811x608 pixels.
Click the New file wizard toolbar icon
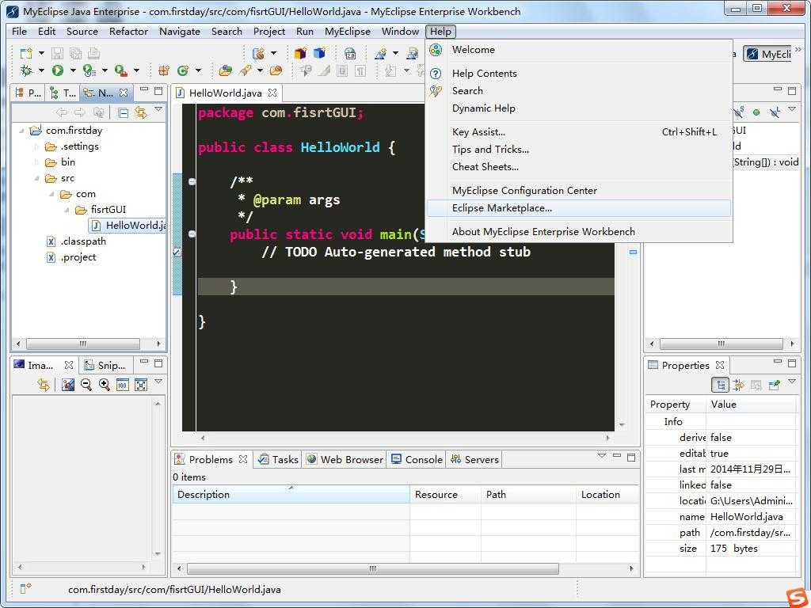click(x=26, y=53)
